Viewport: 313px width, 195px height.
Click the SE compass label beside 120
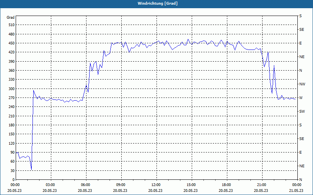302,139
